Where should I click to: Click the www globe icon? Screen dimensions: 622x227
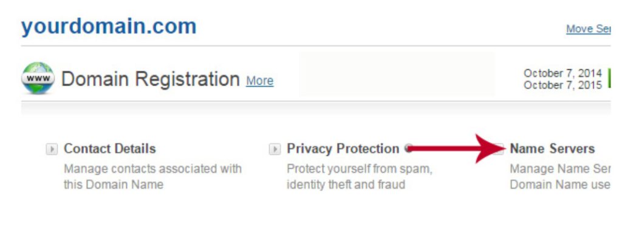pos(38,78)
